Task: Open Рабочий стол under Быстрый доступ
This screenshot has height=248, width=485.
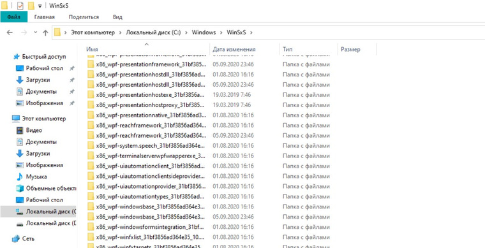Action: [x=44, y=68]
